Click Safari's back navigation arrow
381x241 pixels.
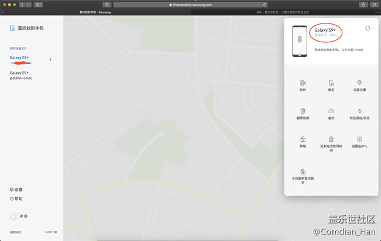pos(22,4)
